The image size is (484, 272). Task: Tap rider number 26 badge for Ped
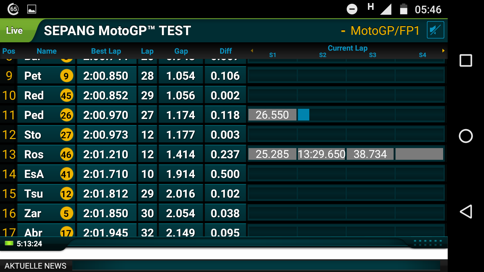(x=66, y=115)
